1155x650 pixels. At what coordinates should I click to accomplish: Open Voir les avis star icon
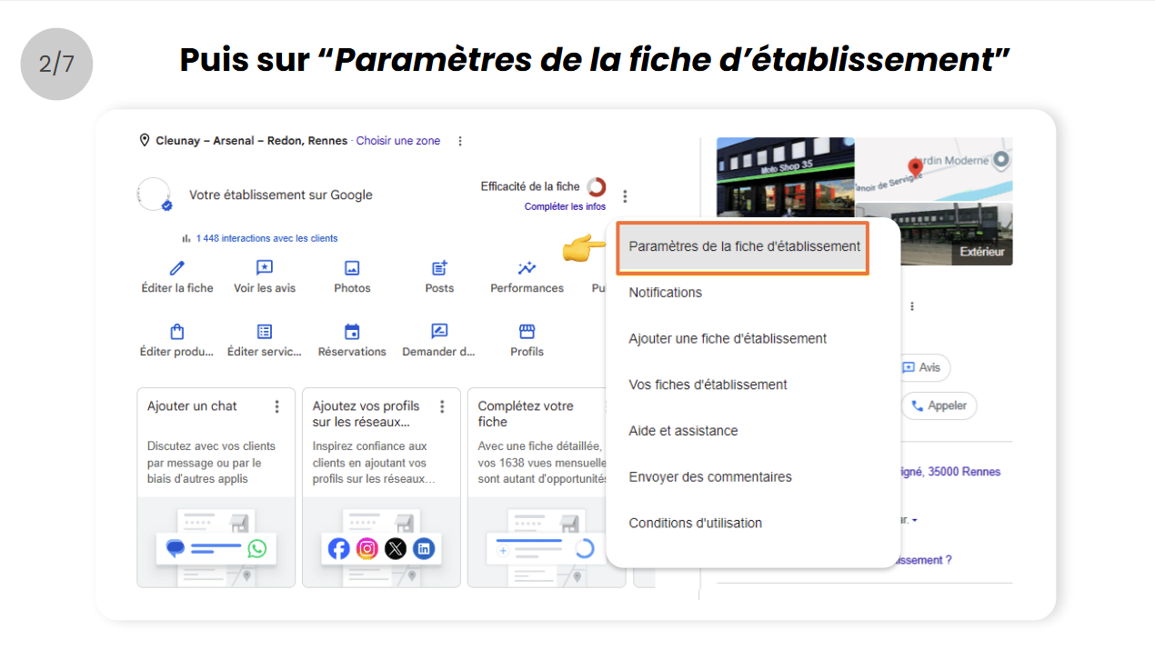click(265, 268)
